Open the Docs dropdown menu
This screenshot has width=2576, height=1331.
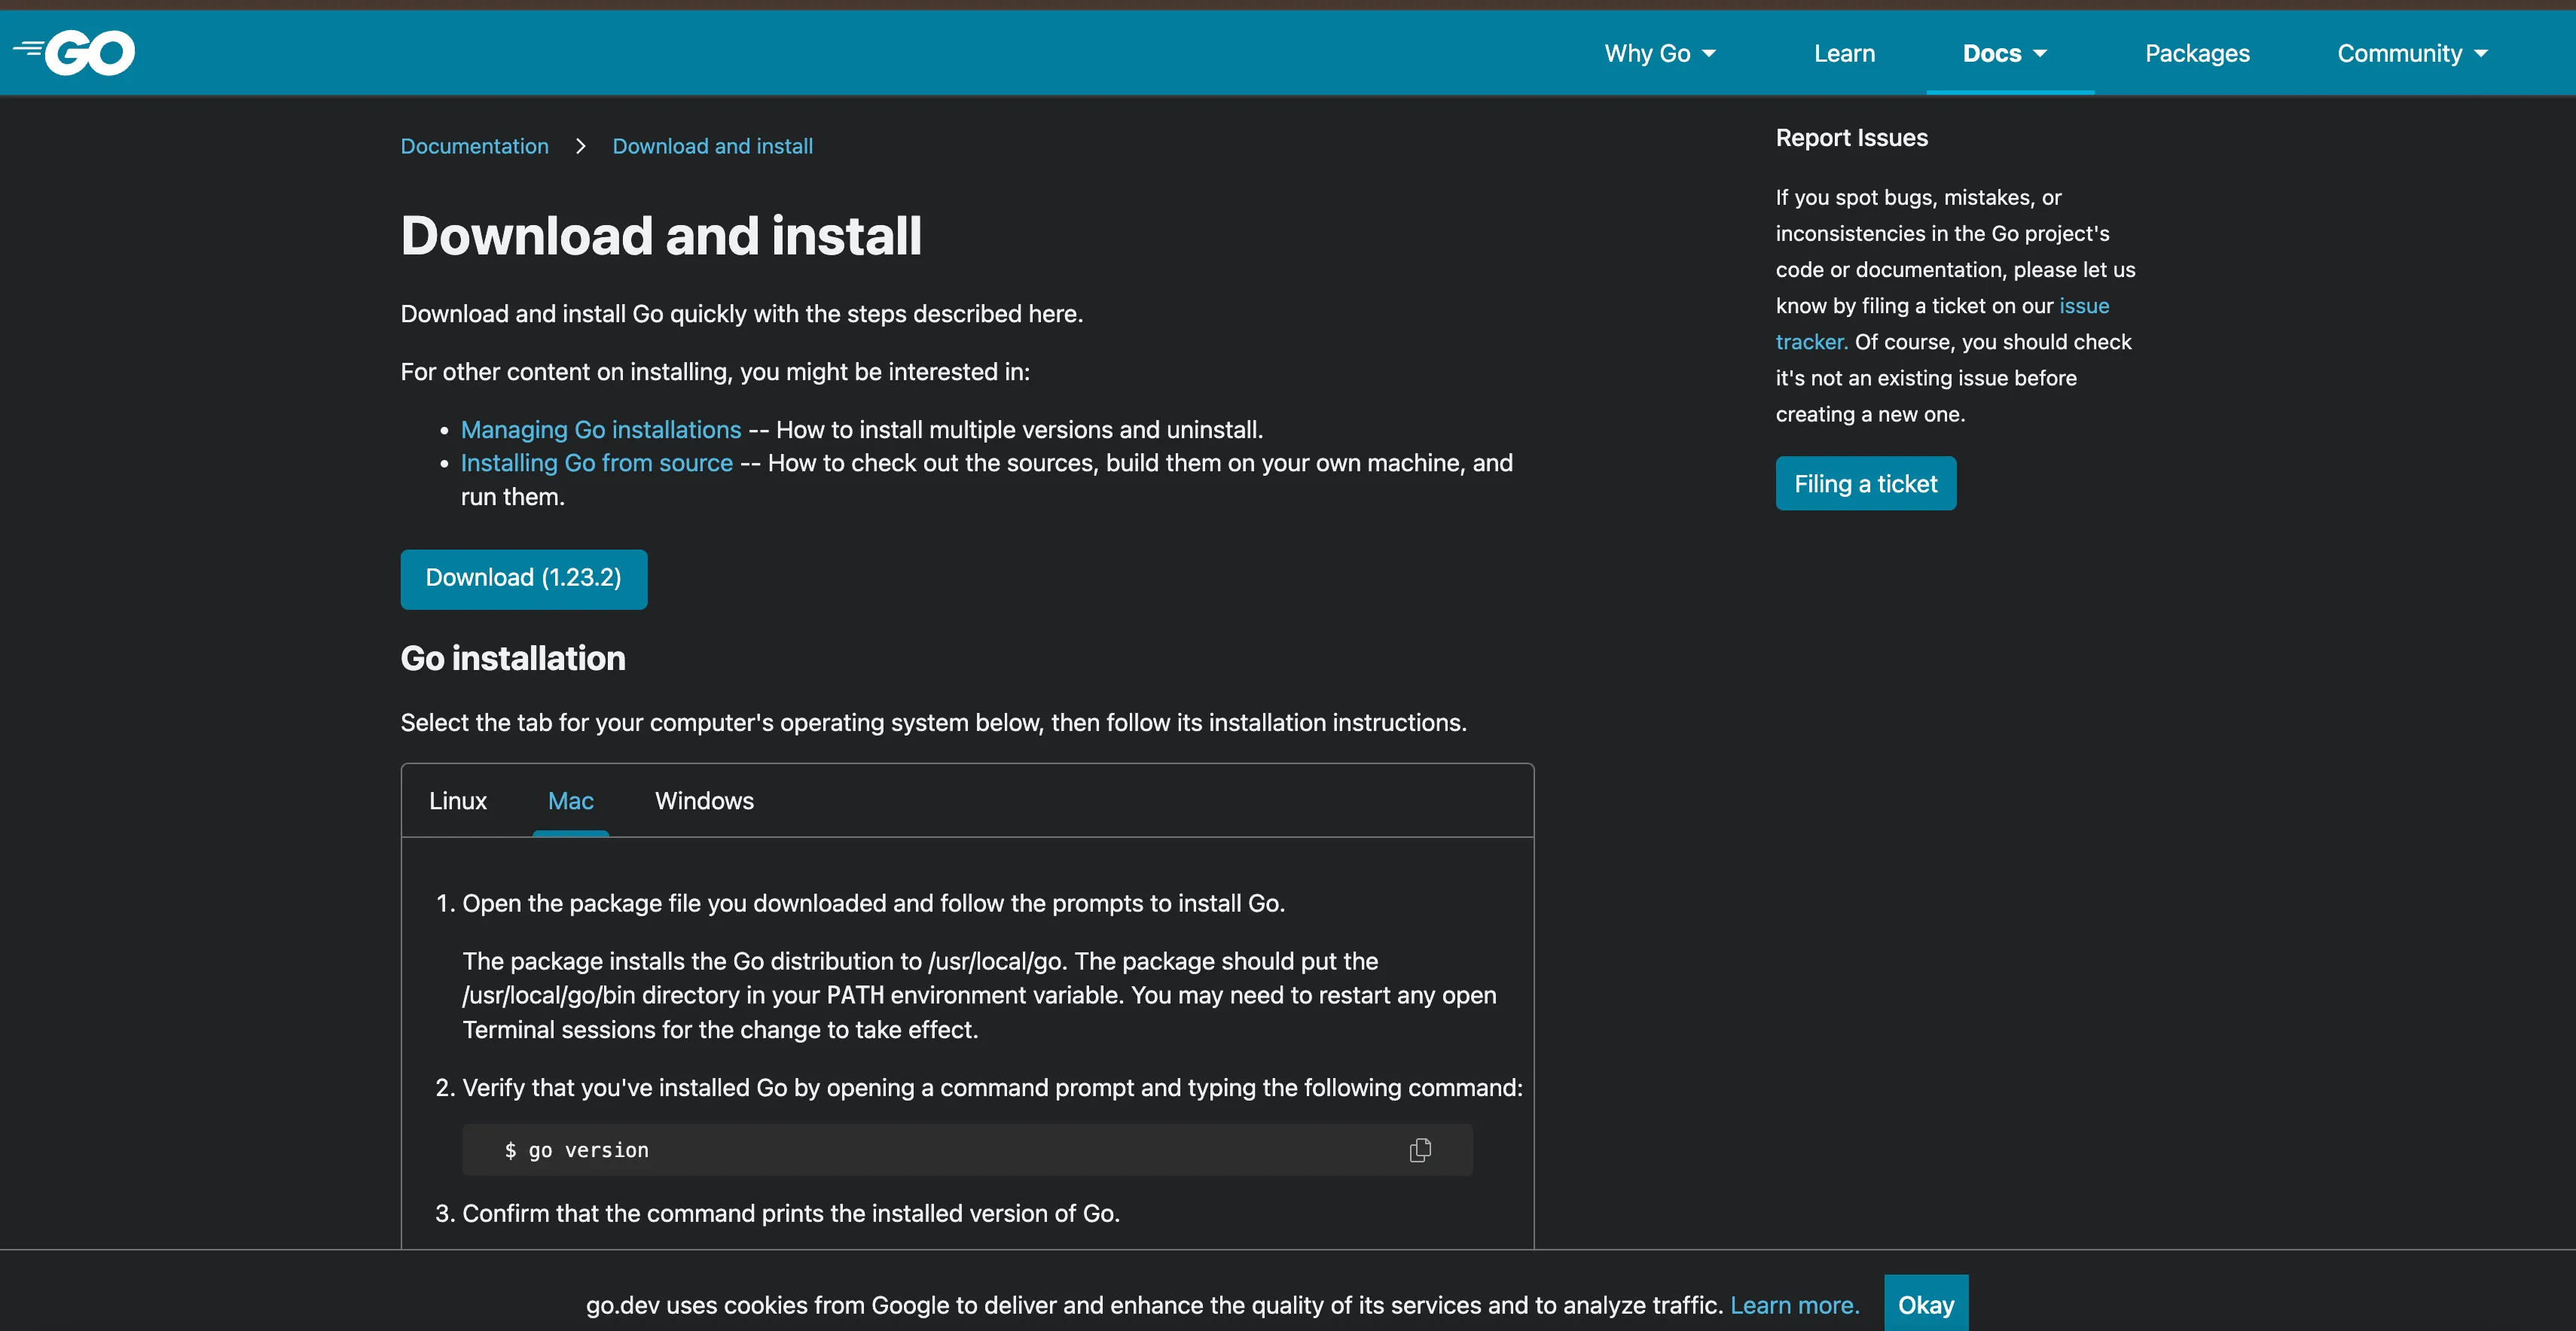click(2005, 54)
